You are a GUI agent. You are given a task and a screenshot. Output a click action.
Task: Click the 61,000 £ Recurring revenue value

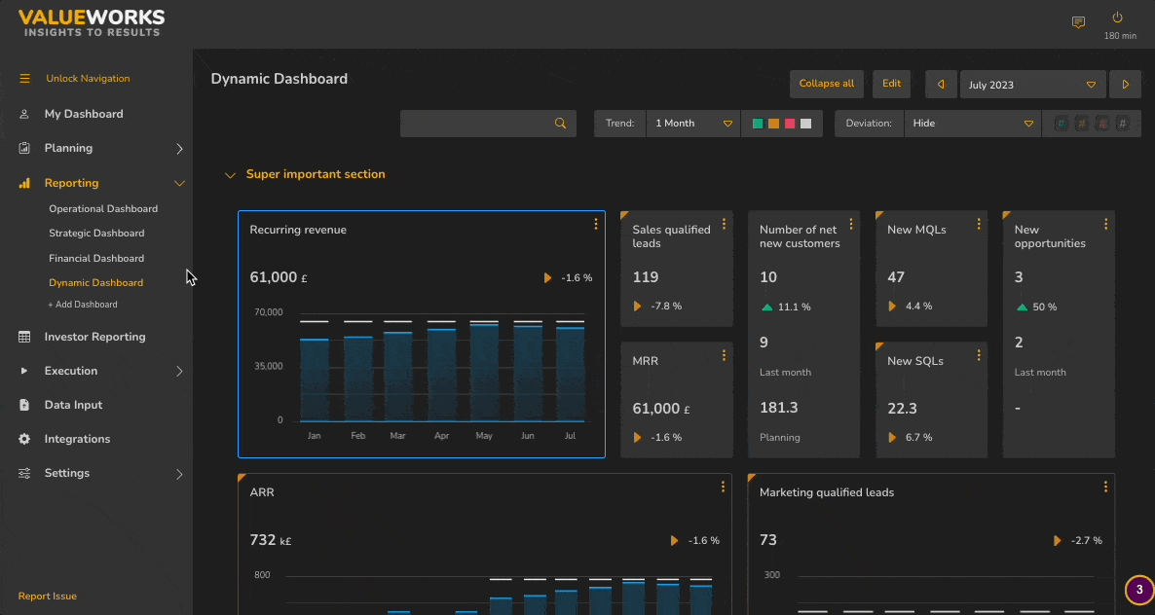click(279, 277)
